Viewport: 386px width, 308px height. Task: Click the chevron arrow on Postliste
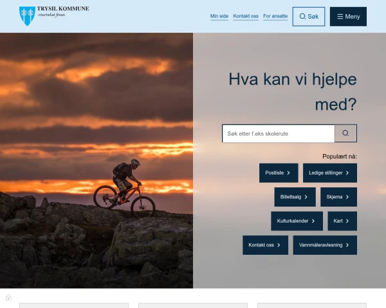point(289,173)
